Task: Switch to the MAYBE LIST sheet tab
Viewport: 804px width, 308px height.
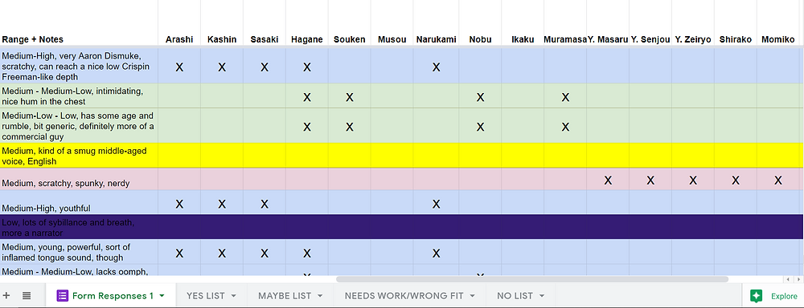Action: [x=285, y=296]
